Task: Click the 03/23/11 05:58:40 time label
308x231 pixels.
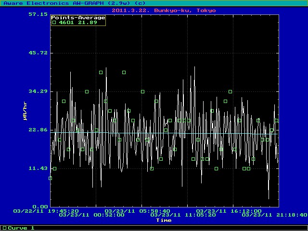Action: [x=137, y=211]
